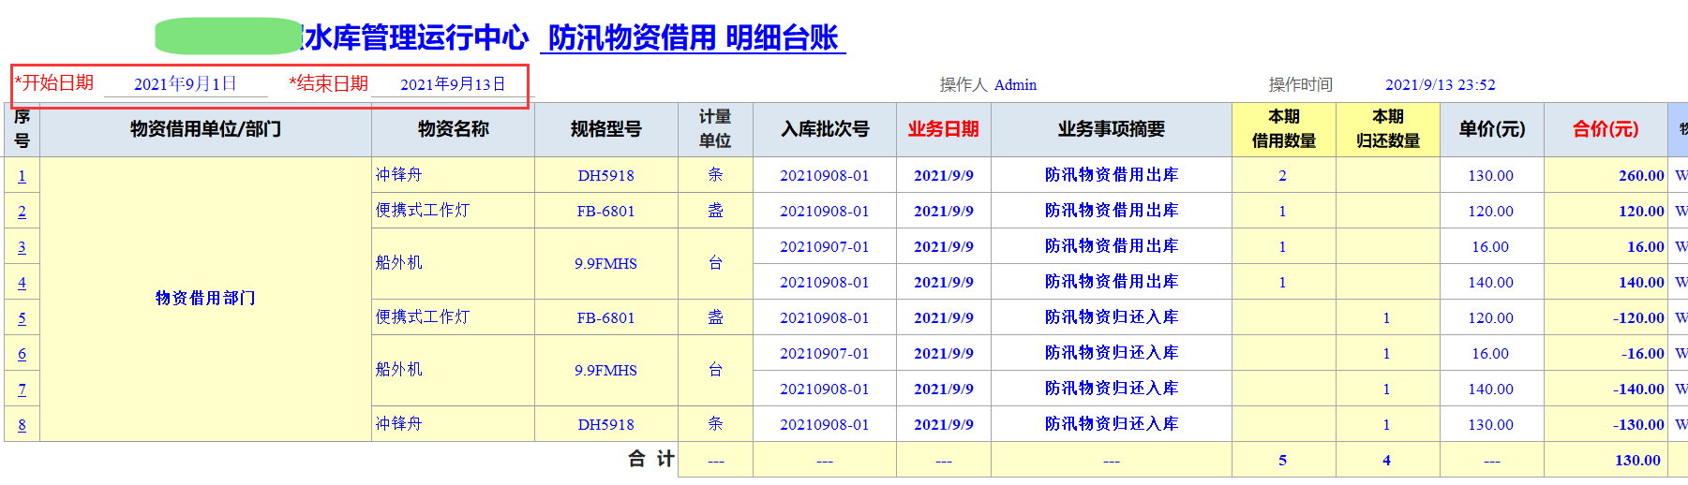The height and width of the screenshot is (485, 1688).
Task: Open the row number 3 link
Action: (22, 247)
